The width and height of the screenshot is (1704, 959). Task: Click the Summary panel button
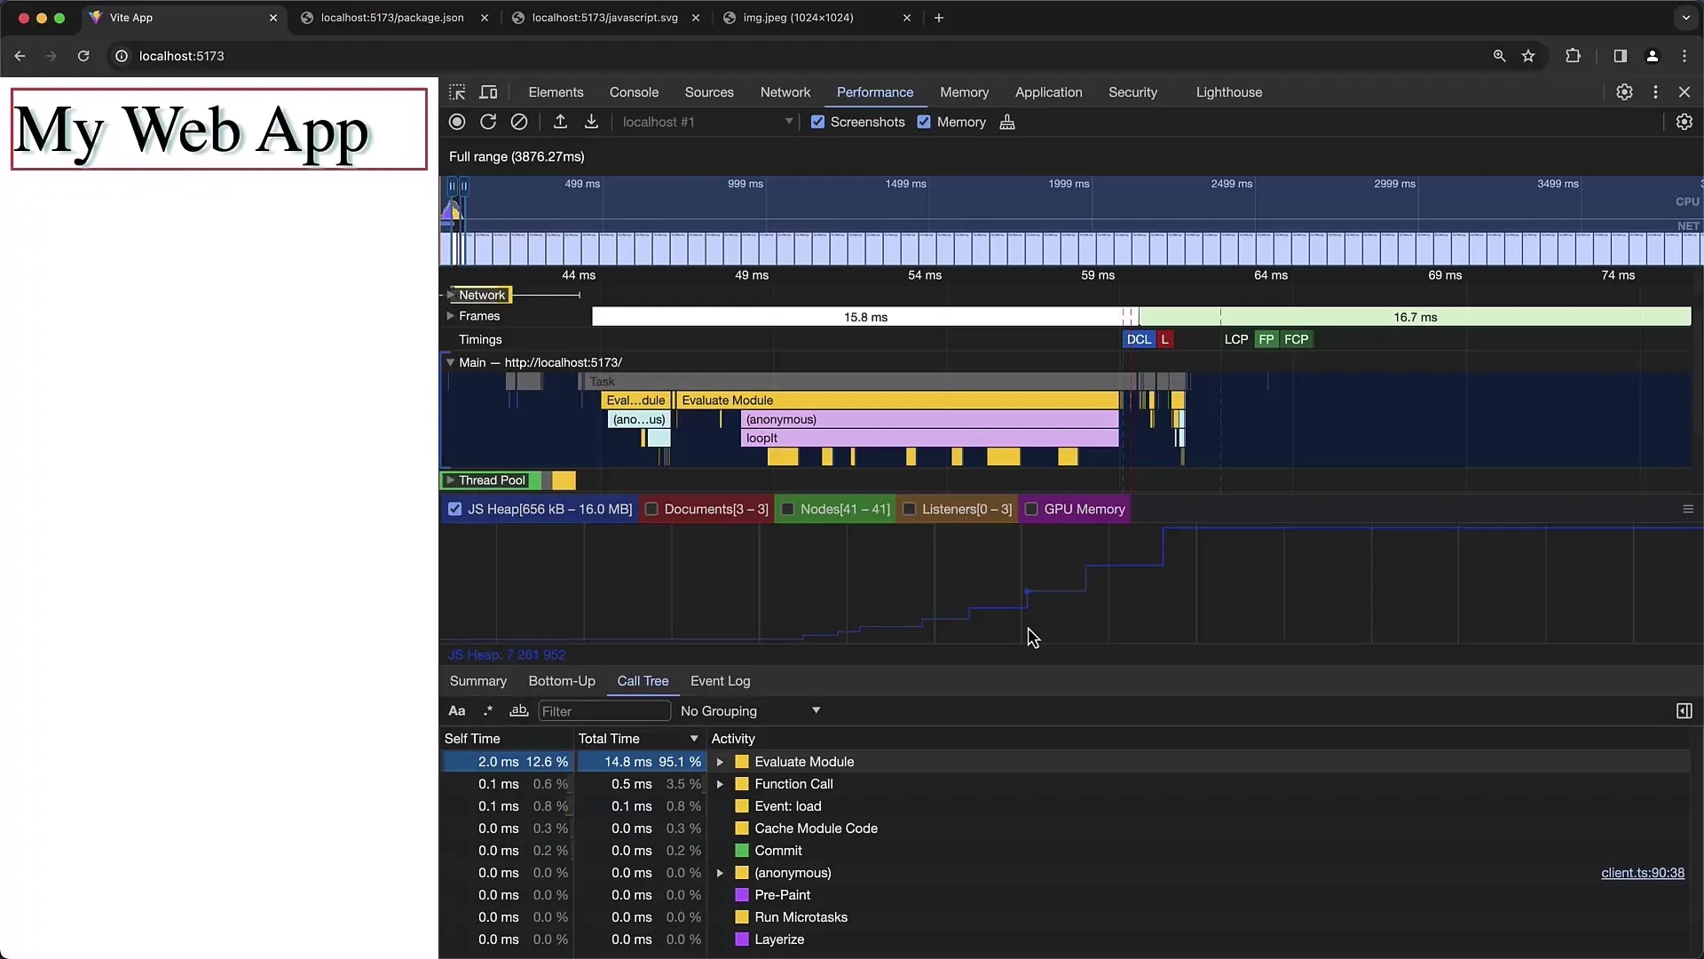[477, 681]
